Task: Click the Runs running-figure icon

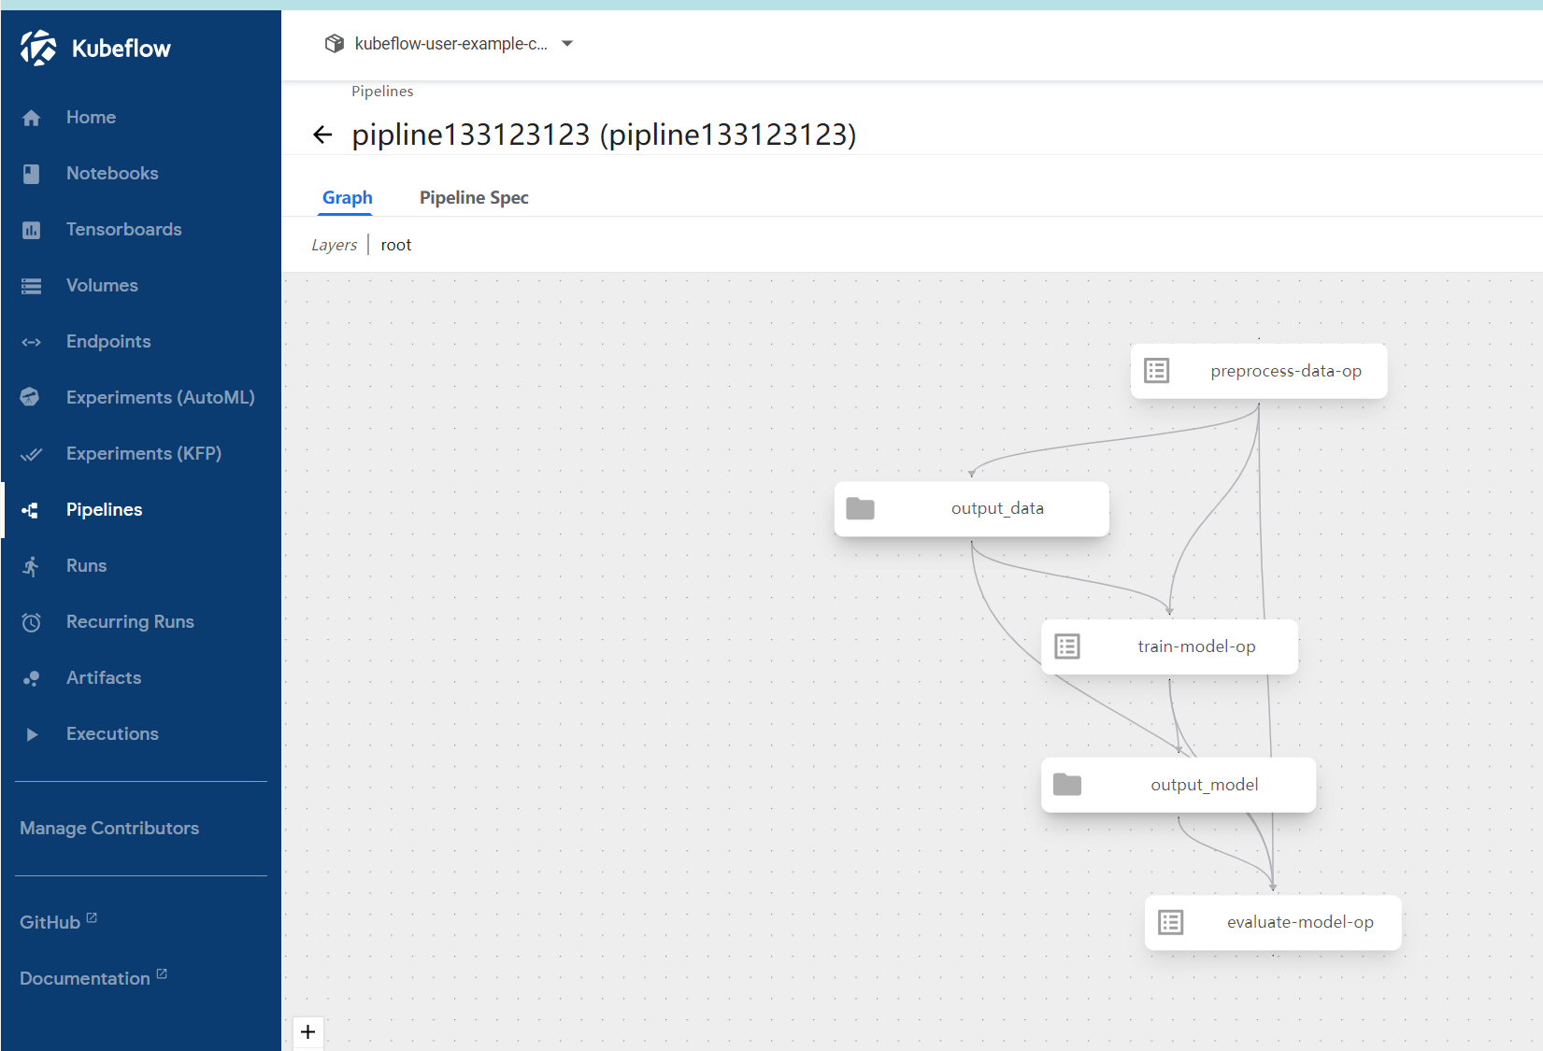Action: coord(31,566)
